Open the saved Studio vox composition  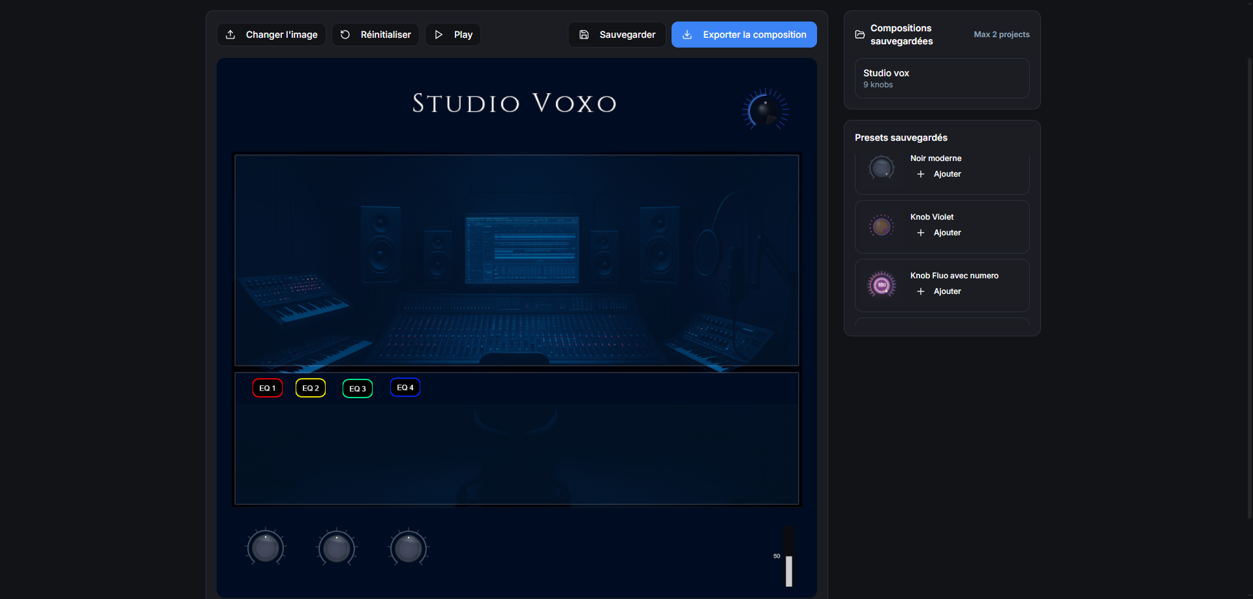[x=942, y=78]
